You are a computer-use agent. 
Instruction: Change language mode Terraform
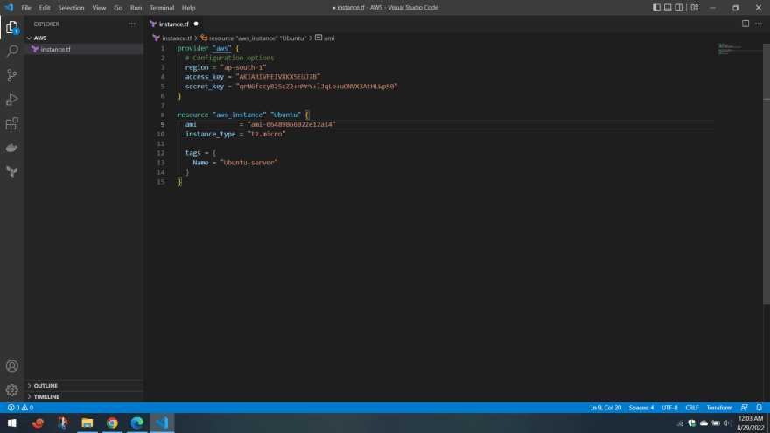pyautogui.click(x=719, y=408)
